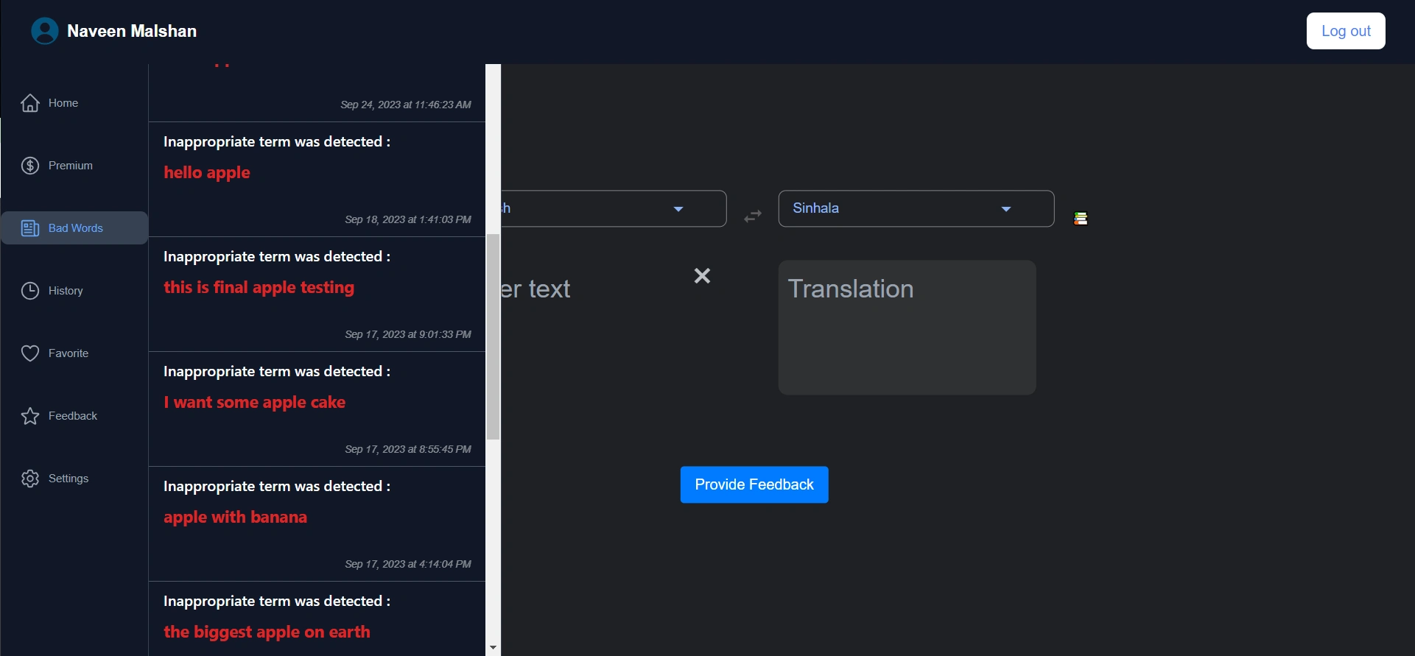Screen dimensions: 1415x656
Task: Click the Naveen Malshan username
Action: tap(132, 31)
